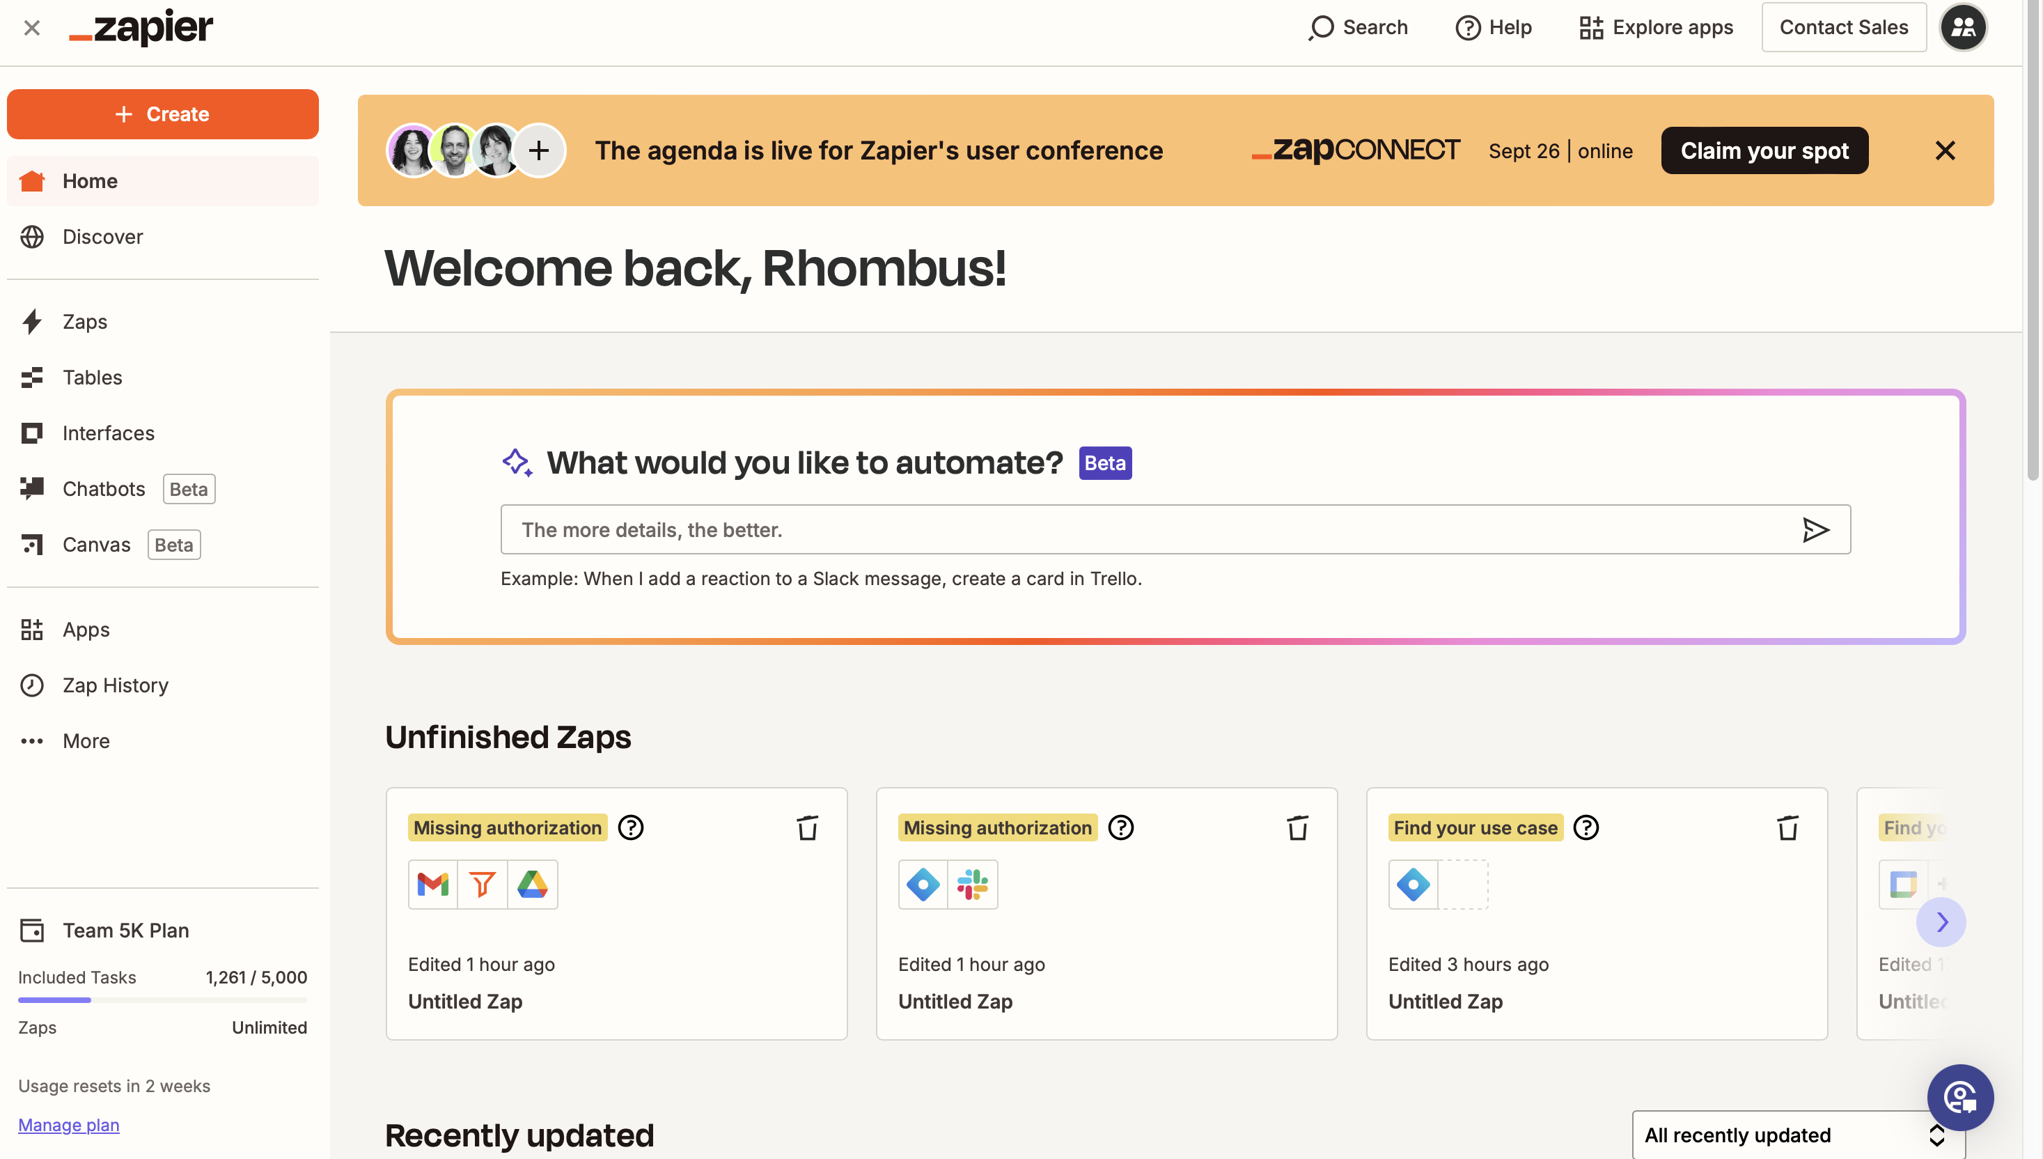Show next unfinished Zaps with the arrow
Screen dimensions: 2043x1159
tap(1941, 921)
